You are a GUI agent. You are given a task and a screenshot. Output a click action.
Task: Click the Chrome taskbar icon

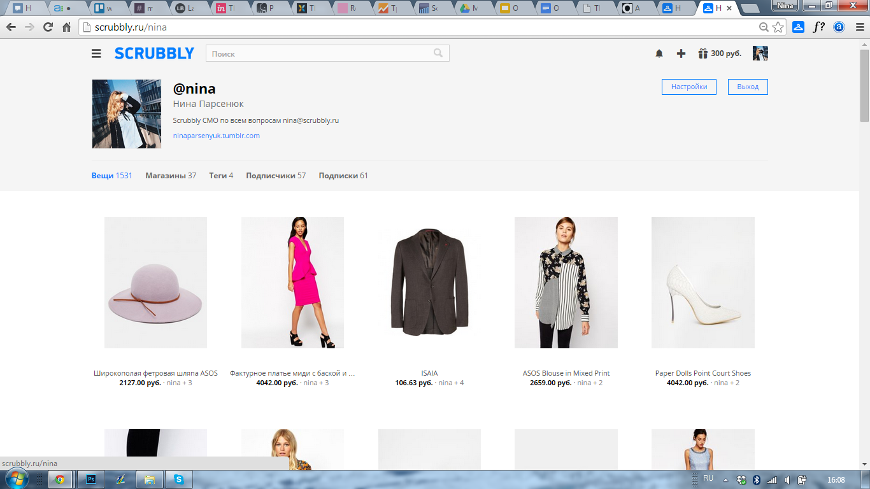(x=60, y=479)
